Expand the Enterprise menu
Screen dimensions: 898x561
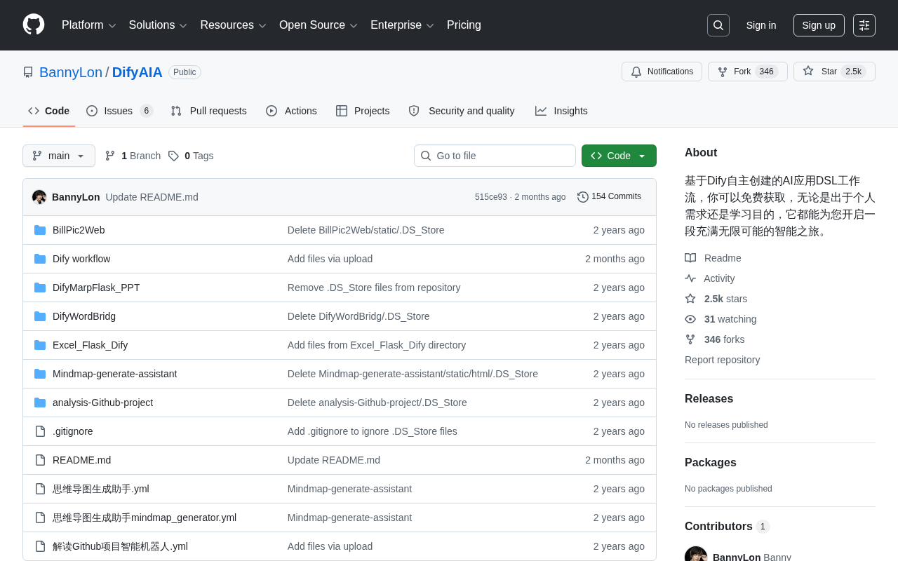point(403,25)
